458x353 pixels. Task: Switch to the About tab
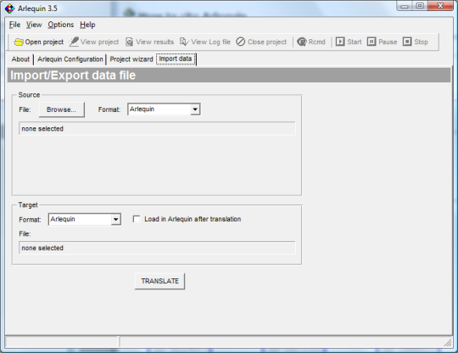click(x=20, y=59)
